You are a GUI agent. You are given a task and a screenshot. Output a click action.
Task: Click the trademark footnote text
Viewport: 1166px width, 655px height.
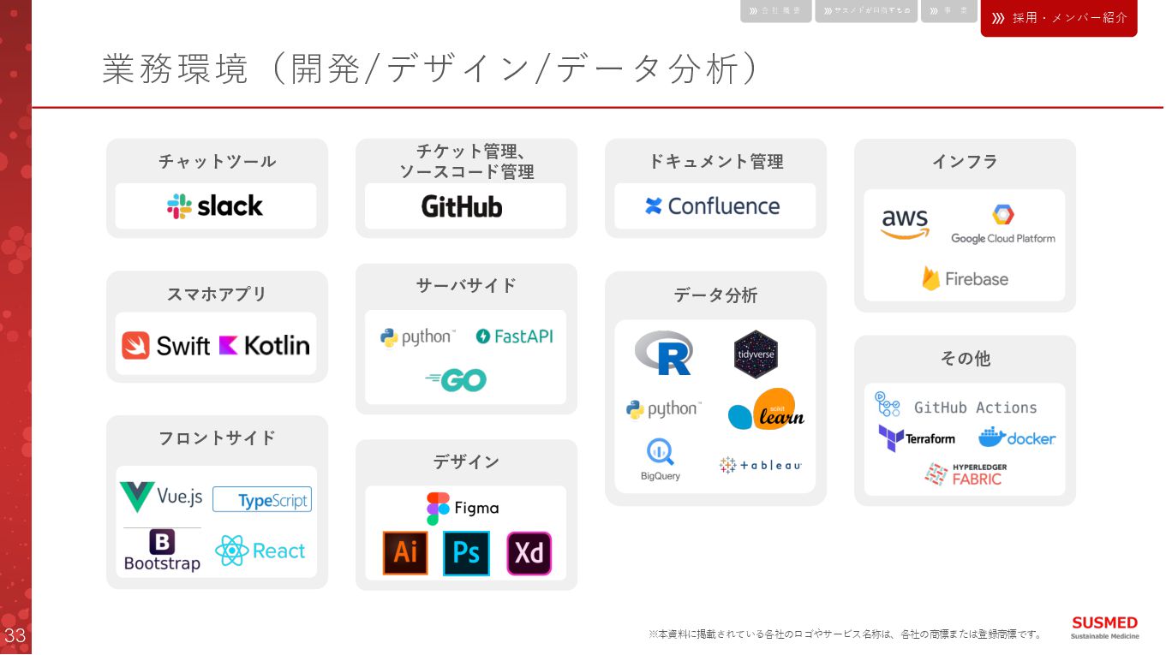click(x=846, y=634)
